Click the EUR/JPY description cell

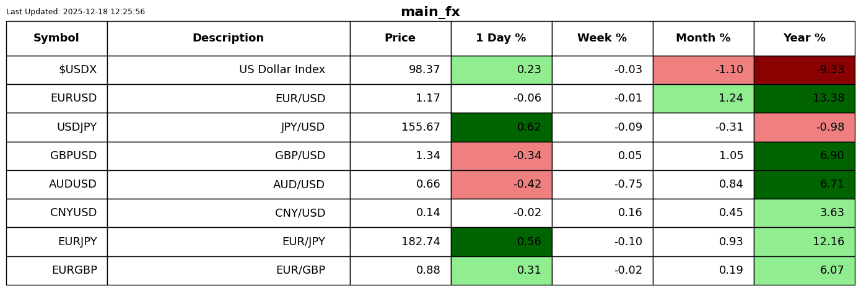tap(229, 242)
